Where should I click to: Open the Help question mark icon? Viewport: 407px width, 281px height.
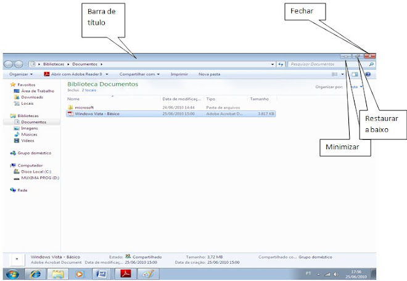[x=368, y=74]
